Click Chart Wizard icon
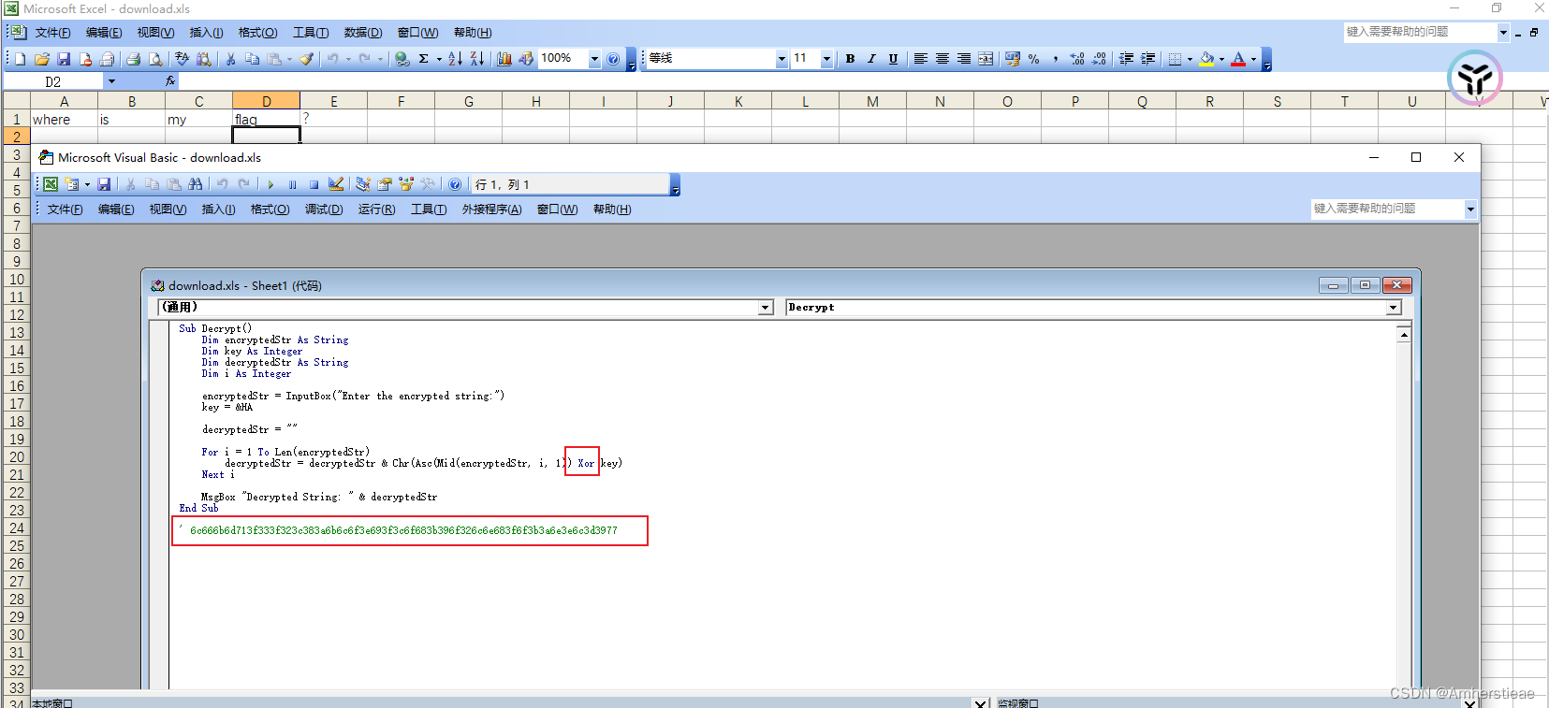The height and width of the screenshot is (708, 1549). pyautogui.click(x=504, y=59)
